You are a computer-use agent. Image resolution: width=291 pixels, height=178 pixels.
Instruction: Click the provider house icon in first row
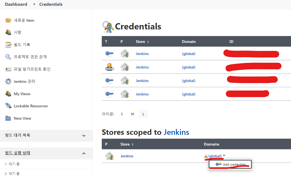[x=125, y=53]
